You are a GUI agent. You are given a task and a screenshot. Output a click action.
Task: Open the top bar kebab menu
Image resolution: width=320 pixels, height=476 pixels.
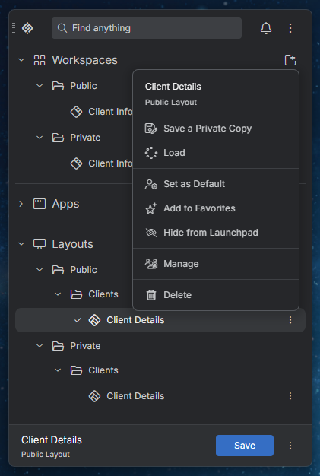click(290, 28)
